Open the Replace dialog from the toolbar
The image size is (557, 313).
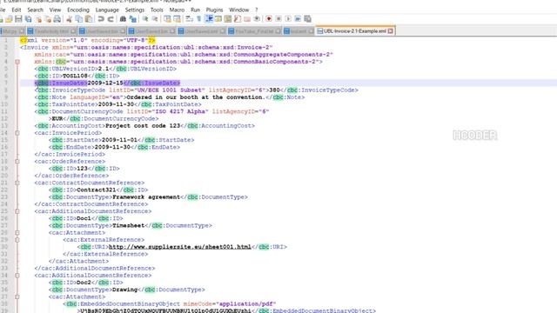click(133, 19)
